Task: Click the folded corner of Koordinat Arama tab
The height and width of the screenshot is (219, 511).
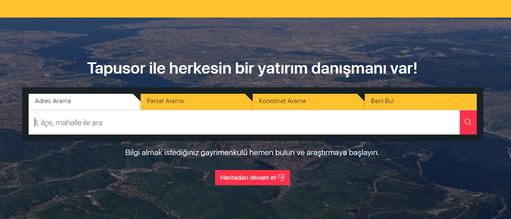Action: click(361, 97)
